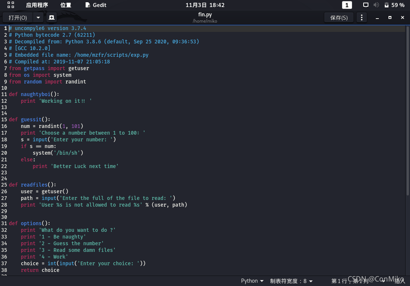Click the 'def readfiles():' line
Viewport: 410px width, 286px height.
coord(32,185)
